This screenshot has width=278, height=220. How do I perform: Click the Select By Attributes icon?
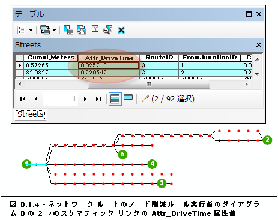tap(68, 30)
